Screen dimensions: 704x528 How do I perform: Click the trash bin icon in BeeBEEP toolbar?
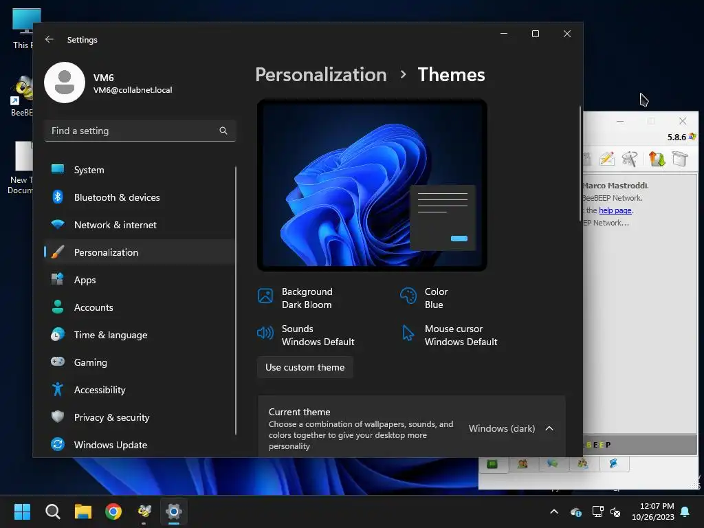(x=680, y=159)
